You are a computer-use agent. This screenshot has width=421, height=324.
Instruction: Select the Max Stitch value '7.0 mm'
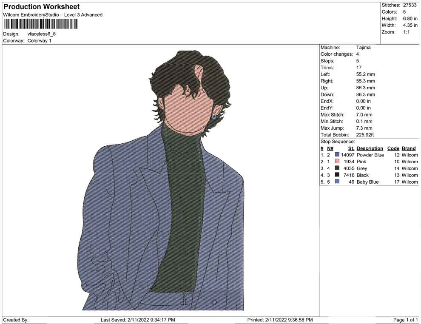[x=364, y=115]
